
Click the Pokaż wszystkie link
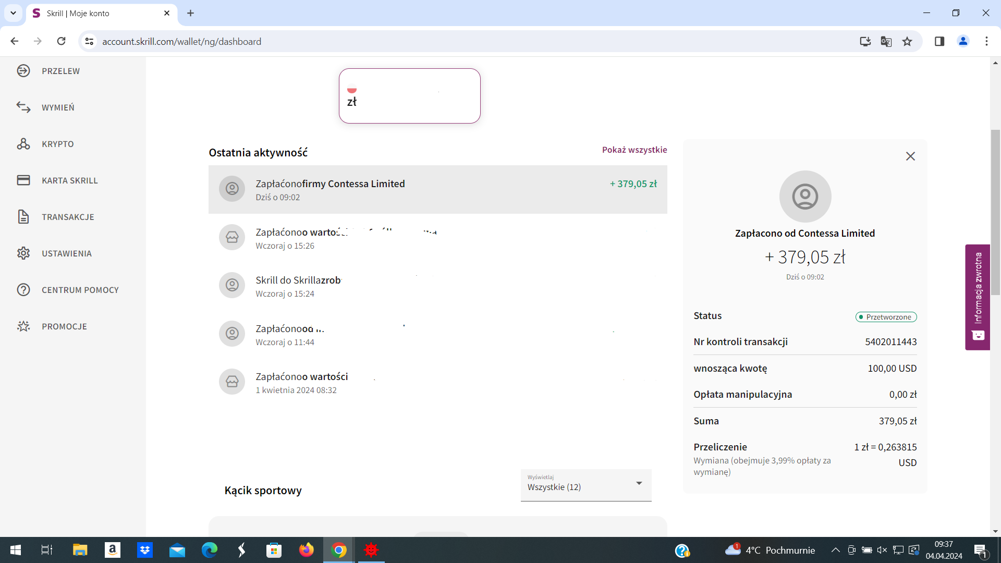(x=634, y=150)
